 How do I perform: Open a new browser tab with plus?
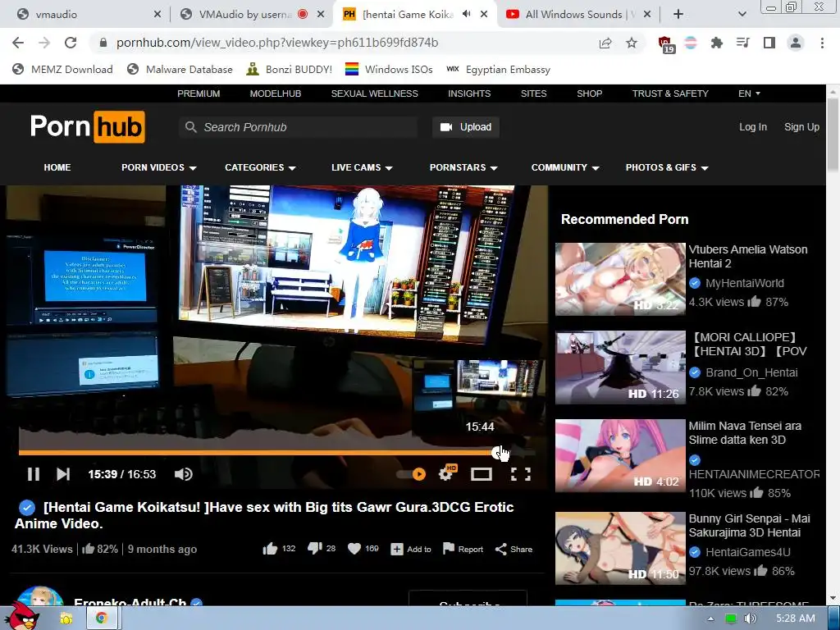click(678, 15)
